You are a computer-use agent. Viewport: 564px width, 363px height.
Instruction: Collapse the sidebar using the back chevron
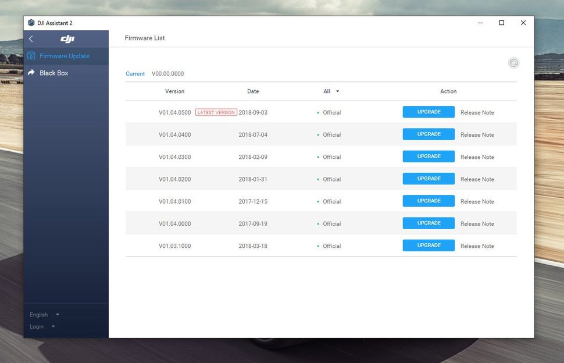click(30, 38)
